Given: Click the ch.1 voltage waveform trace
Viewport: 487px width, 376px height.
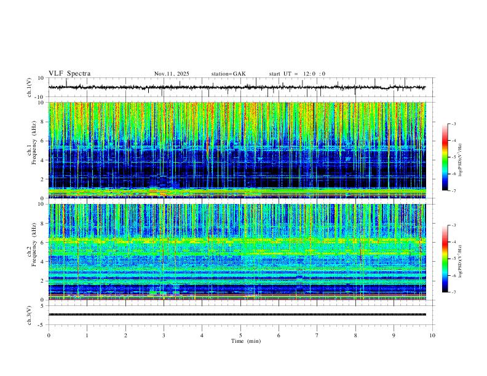Looking at the screenshot, I should point(237,87).
